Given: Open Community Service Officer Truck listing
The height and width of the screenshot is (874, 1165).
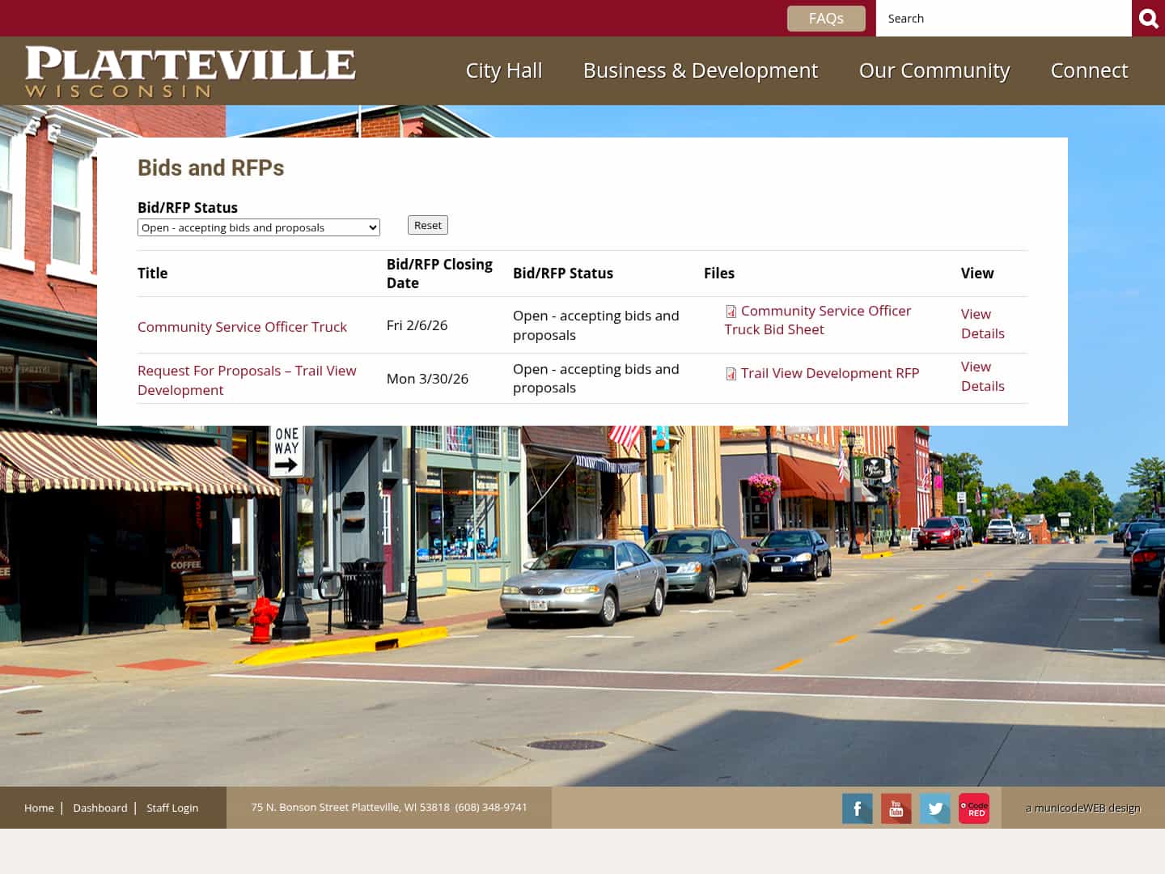Looking at the screenshot, I should [x=242, y=326].
